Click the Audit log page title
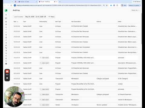Viewport: 145px width, 108px height. 16,10
